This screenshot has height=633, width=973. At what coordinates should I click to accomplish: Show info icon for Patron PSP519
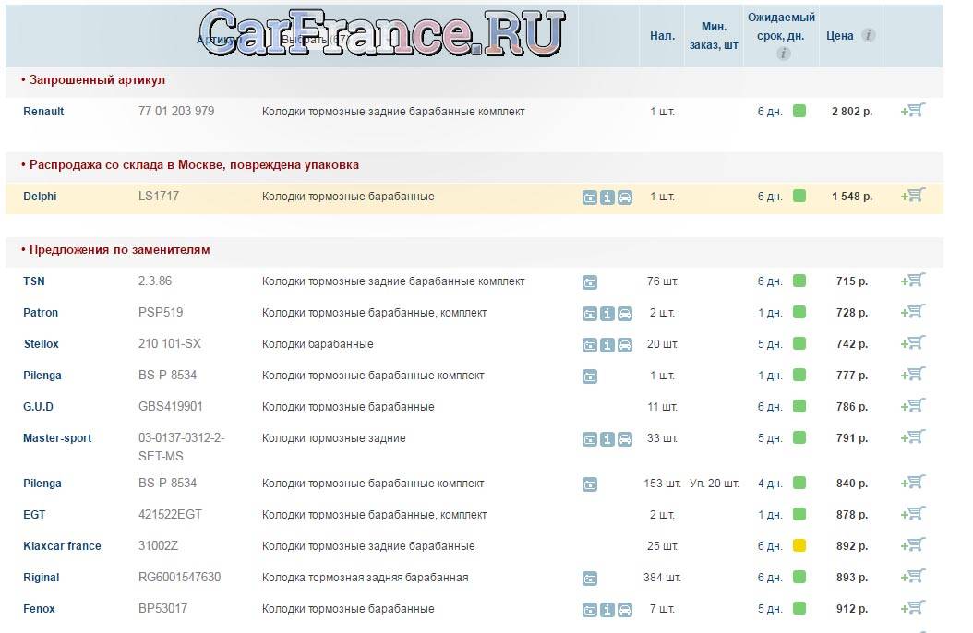pyautogui.click(x=607, y=314)
